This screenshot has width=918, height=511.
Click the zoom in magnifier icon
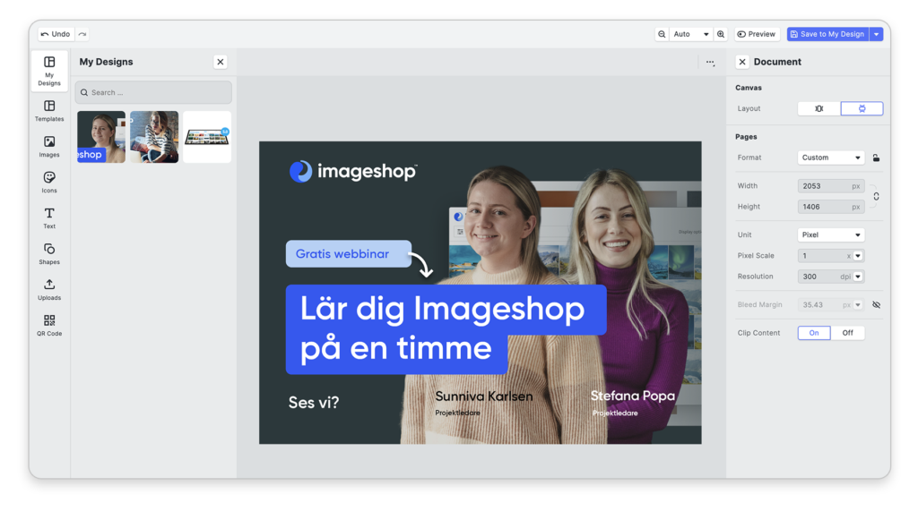[721, 34]
